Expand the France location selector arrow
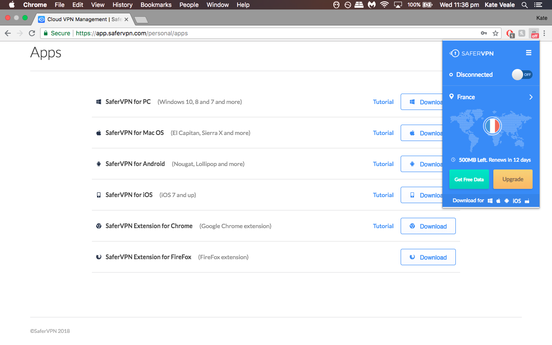 coord(531,97)
